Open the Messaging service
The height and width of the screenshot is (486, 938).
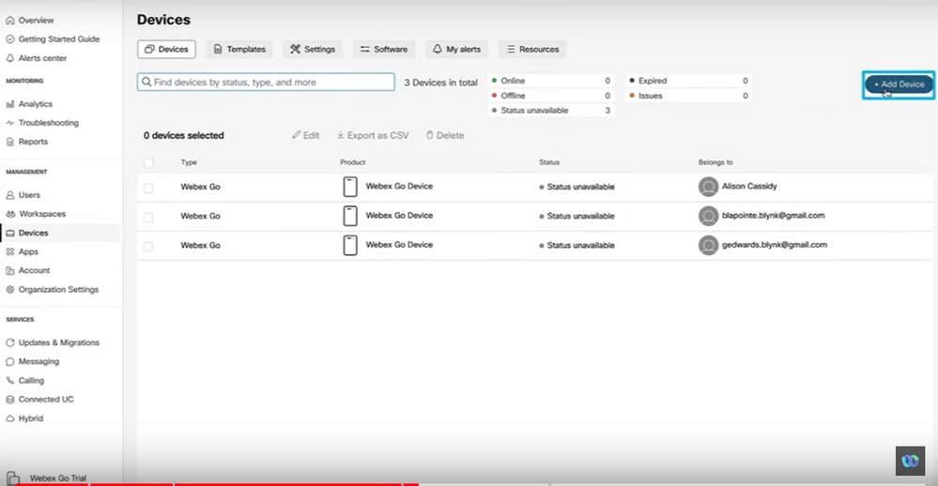32,361
